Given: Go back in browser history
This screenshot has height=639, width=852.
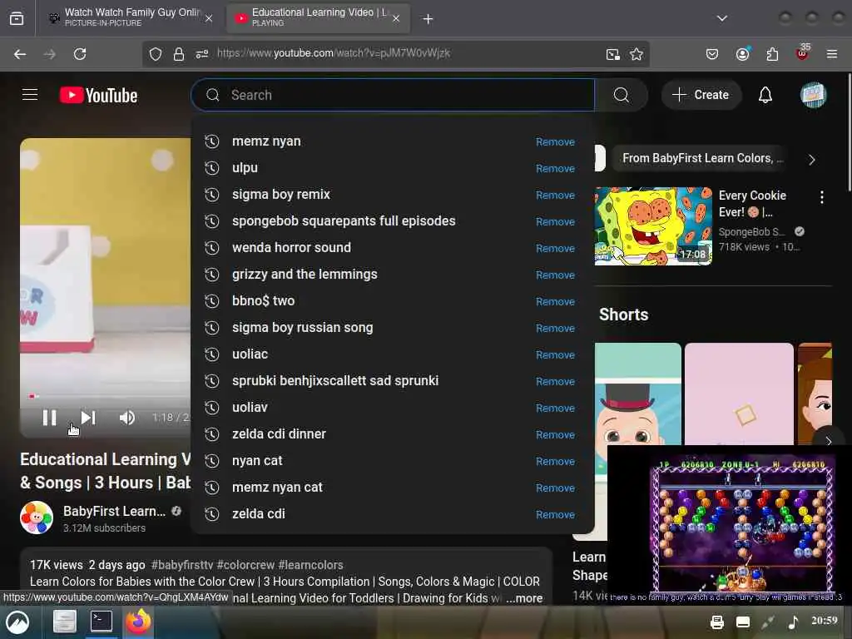Looking at the screenshot, I should coord(20,54).
